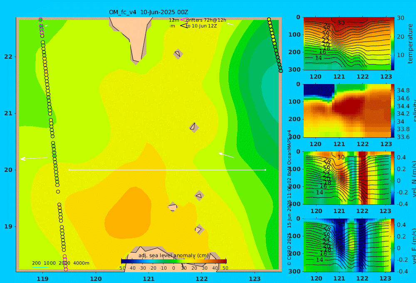Click the '200 1000 2000 4000m' depth legend

pos(60,263)
